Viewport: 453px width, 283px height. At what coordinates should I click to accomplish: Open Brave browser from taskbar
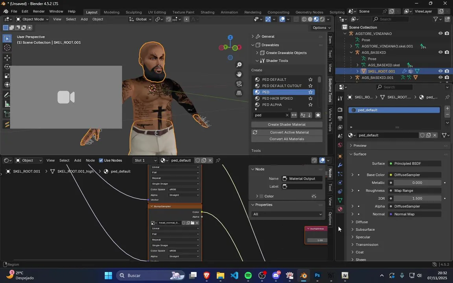click(x=206, y=275)
